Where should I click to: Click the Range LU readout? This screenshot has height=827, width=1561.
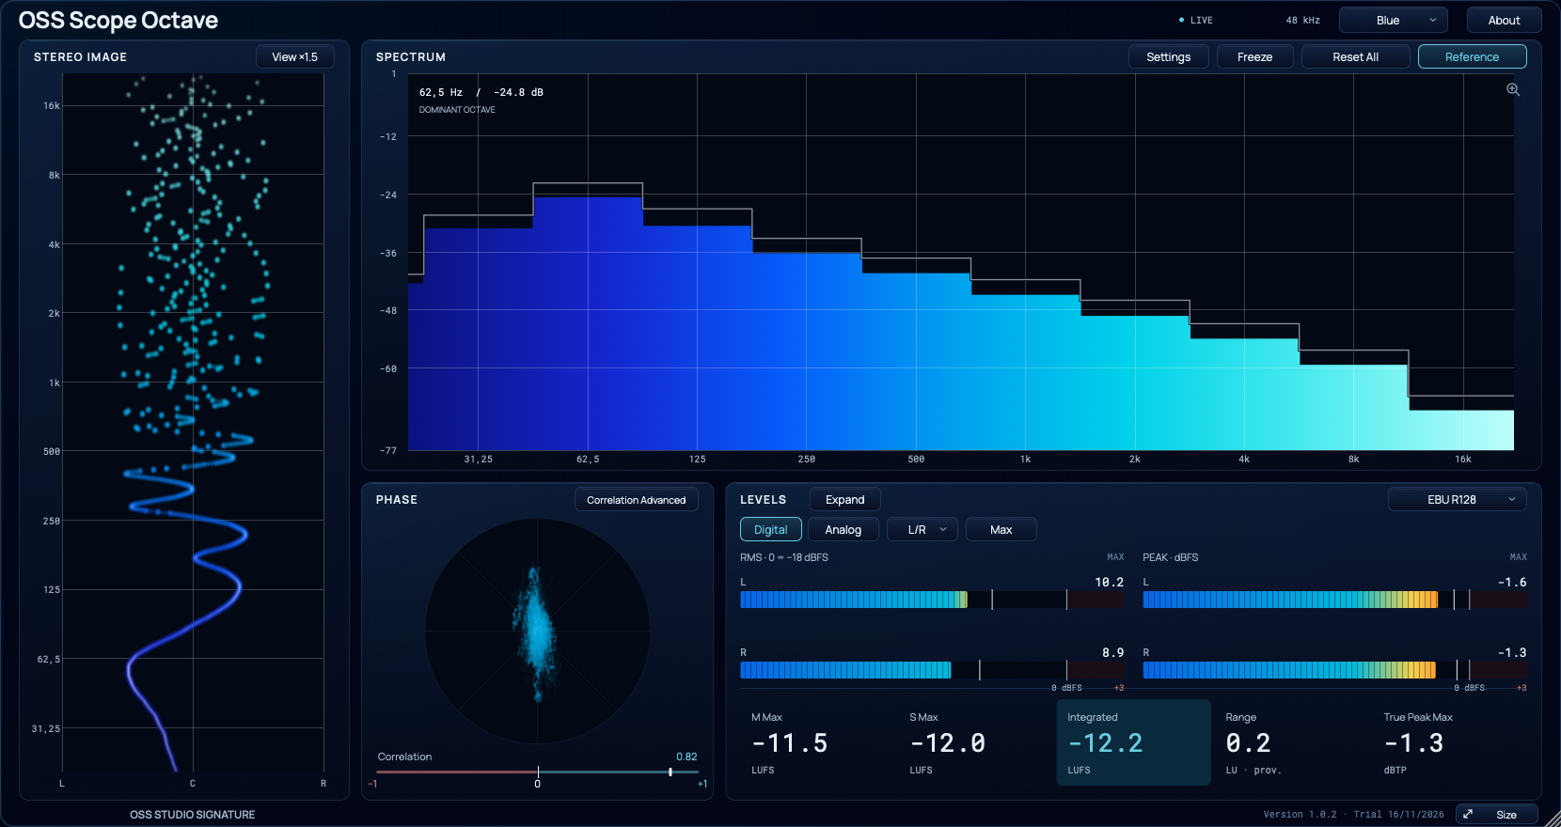tap(1249, 743)
